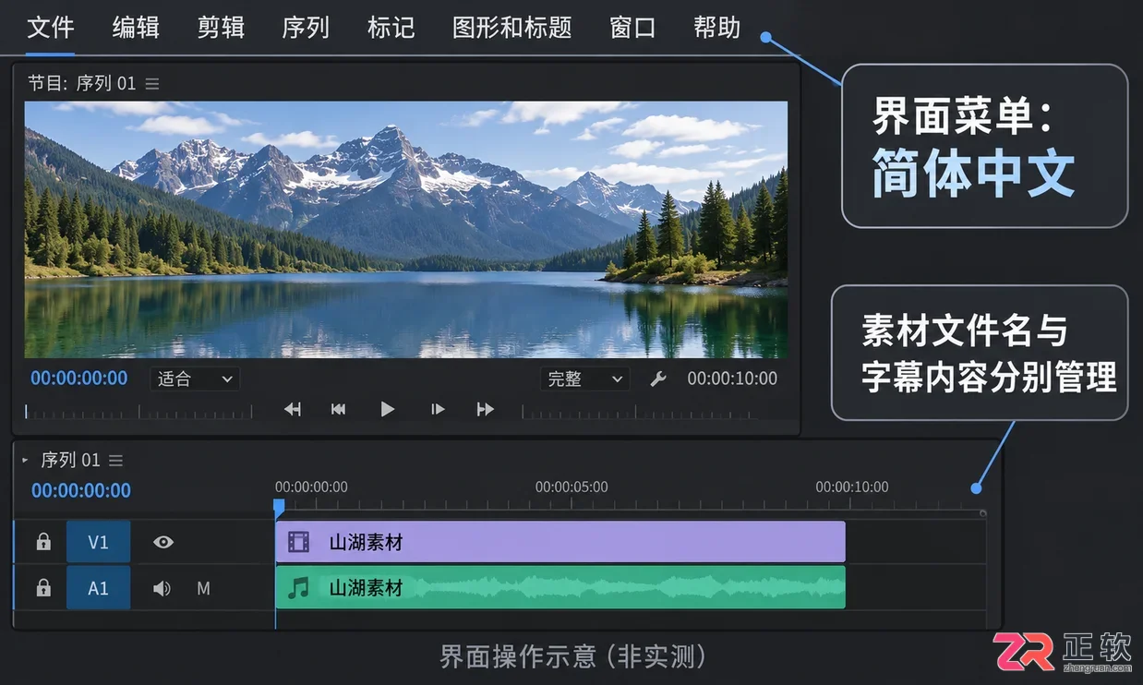Viewport: 1143px width, 685px height.
Task: Click the A1 speaker volume icon
Action: (x=162, y=588)
